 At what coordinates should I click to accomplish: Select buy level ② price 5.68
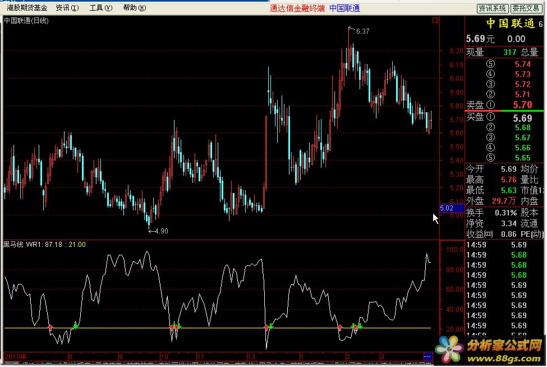(522, 128)
